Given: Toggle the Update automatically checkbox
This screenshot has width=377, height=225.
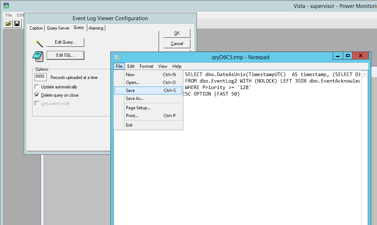Looking at the screenshot, I should pyautogui.click(x=37, y=87).
